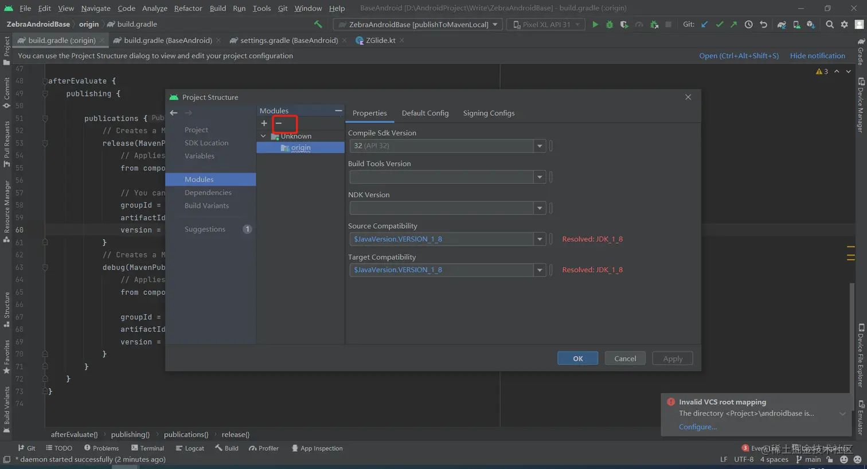The height and width of the screenshot is (469, 867).
Task: Click the Git rollback icon
Action: tap(763, 25)
